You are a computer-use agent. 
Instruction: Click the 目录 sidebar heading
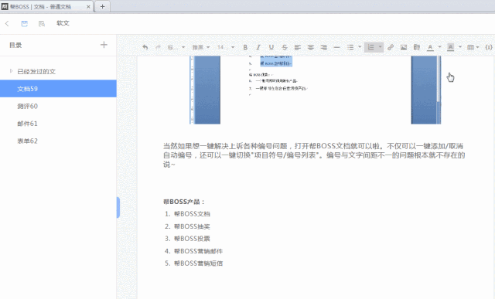pos(15,45)
